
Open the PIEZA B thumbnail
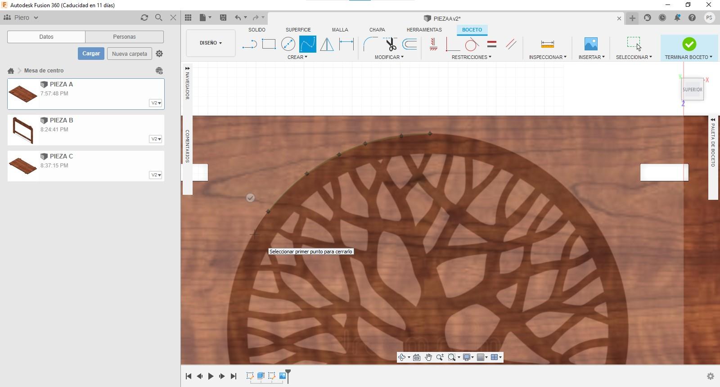(23, 130)
